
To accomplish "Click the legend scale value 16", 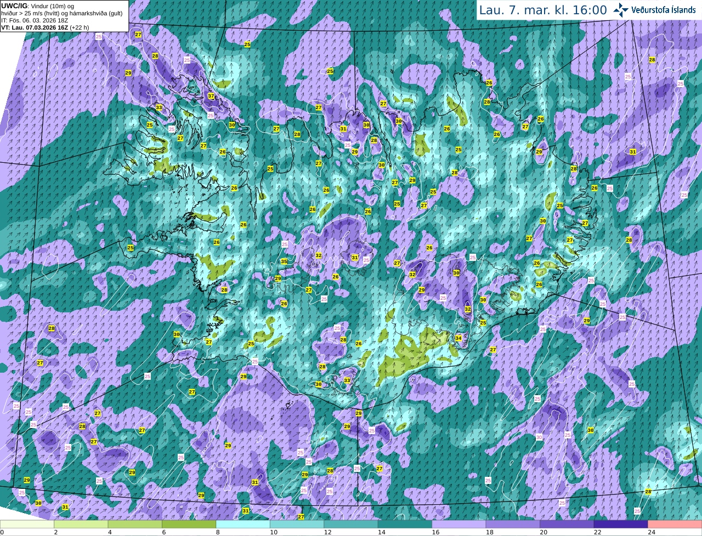I will click(x=435, y=532).
